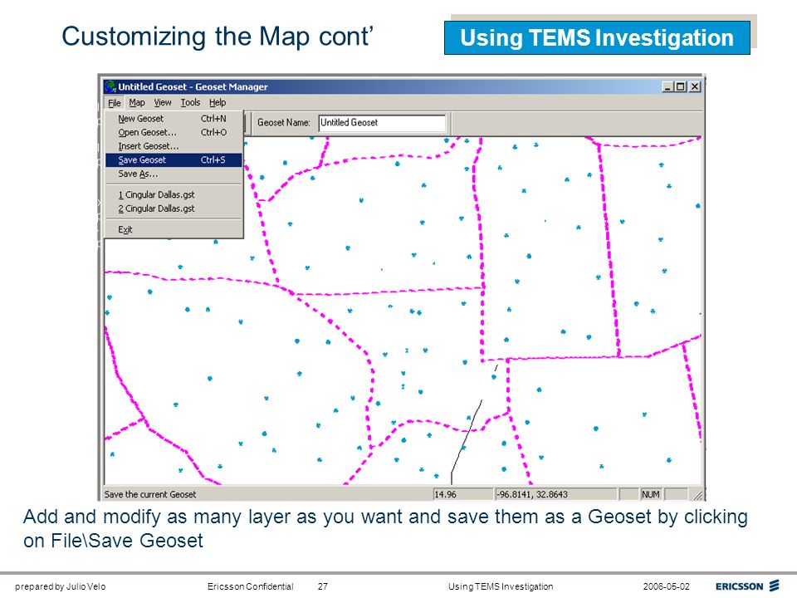Open the Tools menu
797x598 pixels.
[191, 103]
